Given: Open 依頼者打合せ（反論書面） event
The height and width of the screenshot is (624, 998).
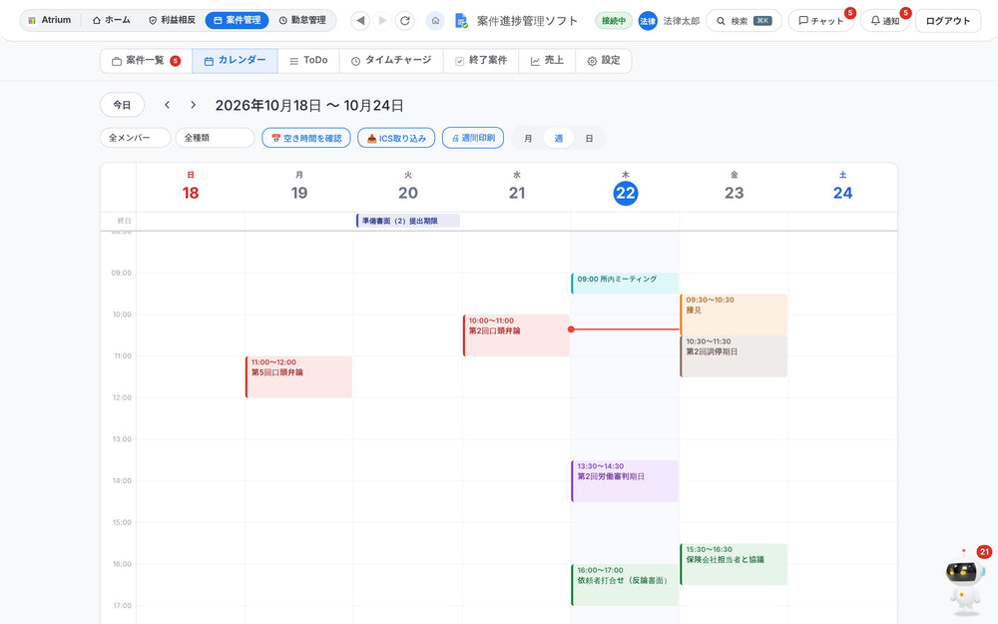Looking at the screenshot, I should [625, 584].
